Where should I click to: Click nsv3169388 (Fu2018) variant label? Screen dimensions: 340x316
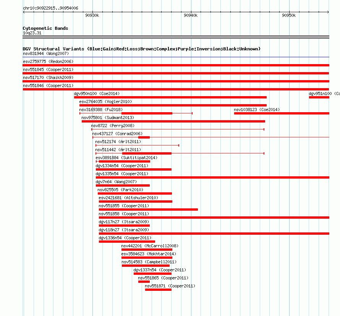click(x=101, y=110)
